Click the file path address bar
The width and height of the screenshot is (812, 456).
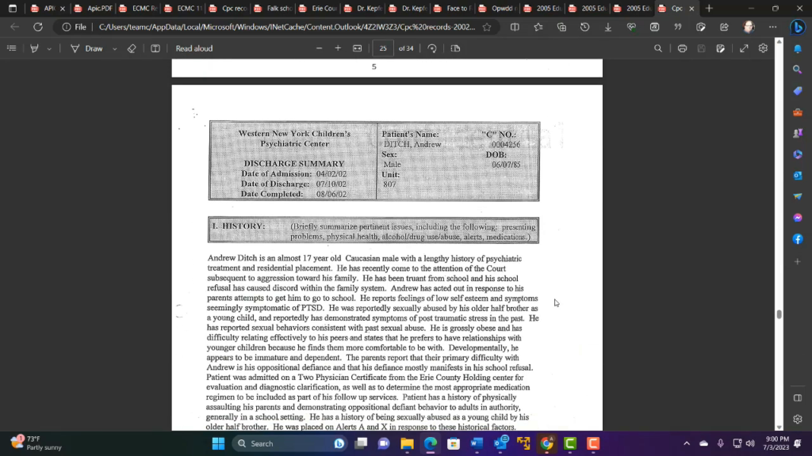(x=286, y=27)
